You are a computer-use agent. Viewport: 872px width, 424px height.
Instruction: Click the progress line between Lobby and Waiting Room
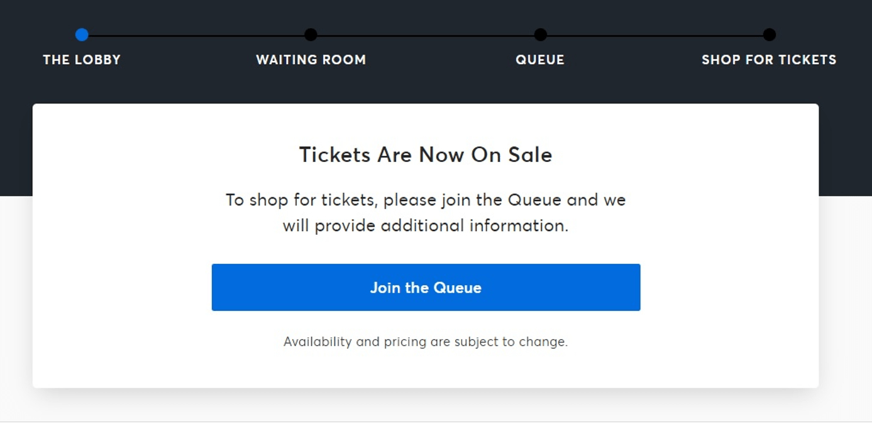tap(195, 35)
